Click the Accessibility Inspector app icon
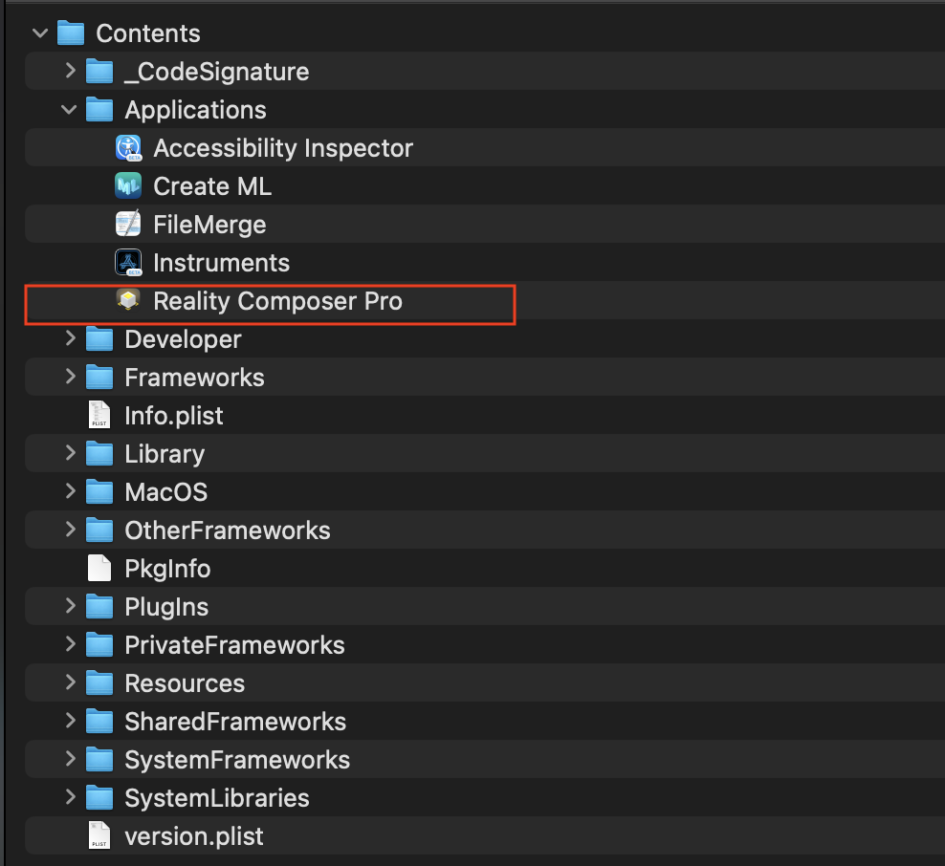The height and width of the screenshot is (866, 945). [x=128, y=147]
